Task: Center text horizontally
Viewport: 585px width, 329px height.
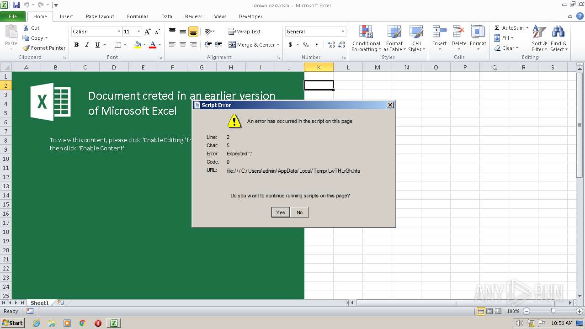Action: pos(183,45)
